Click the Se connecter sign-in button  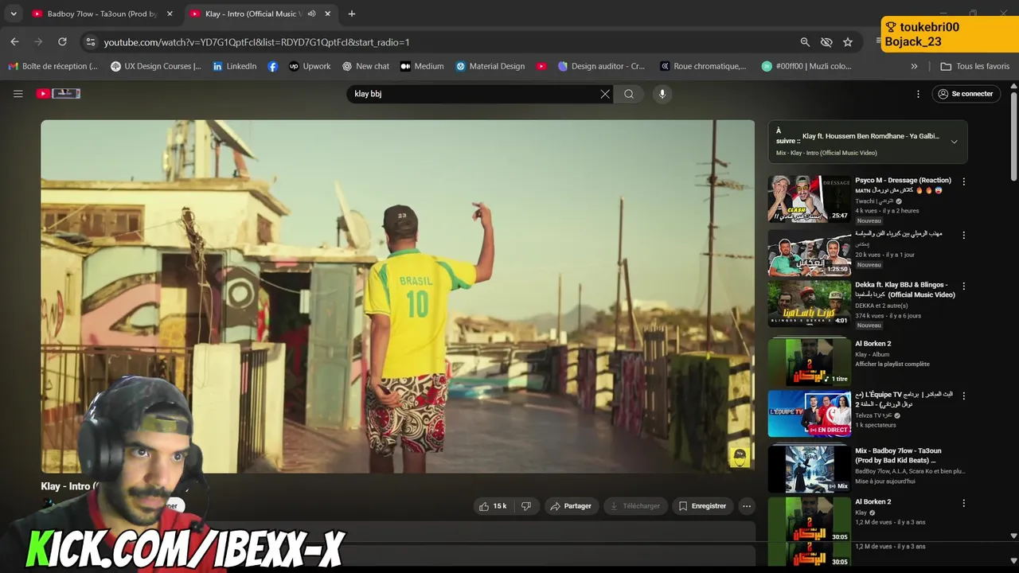tap(965, 94)
